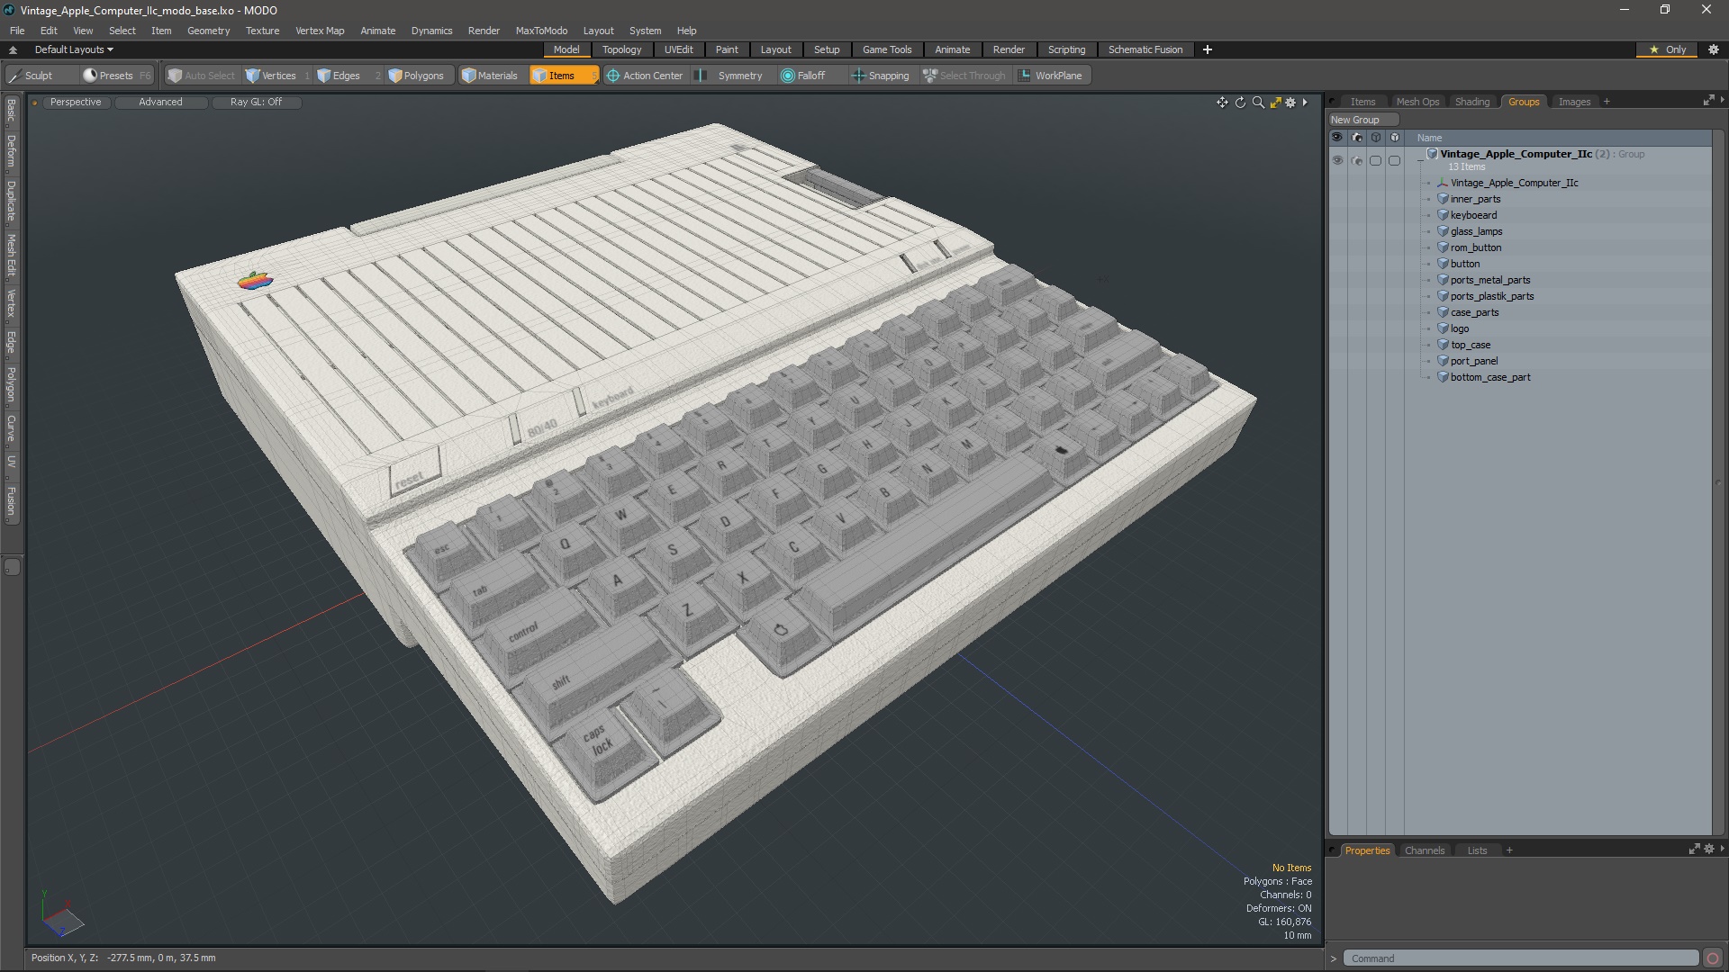1729x972 pixels.
Task: Click the viewport pan (move) icon
Action: [x=1222, y=103]
